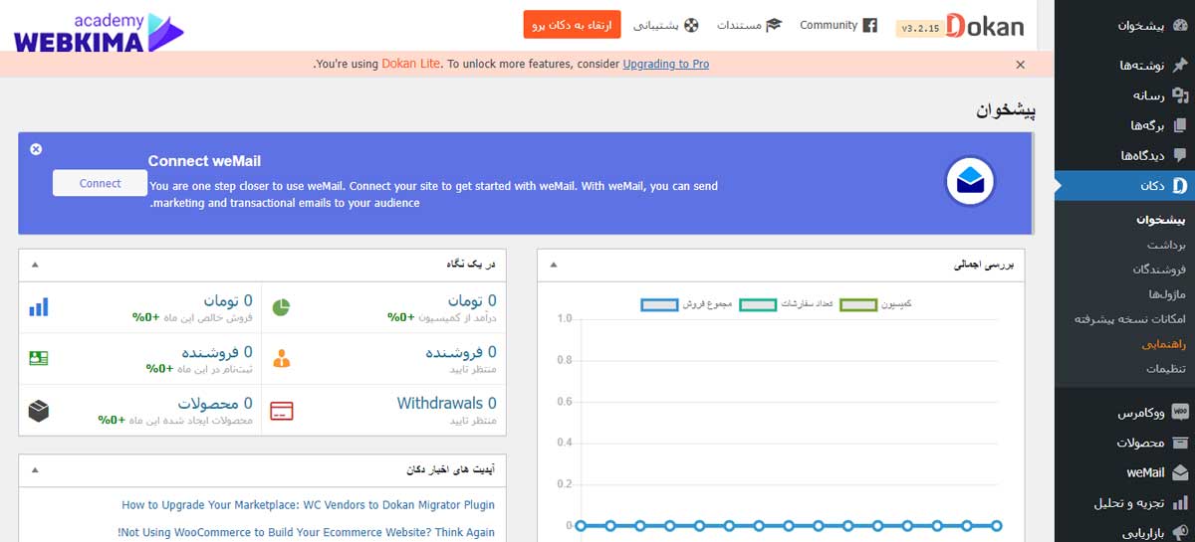
Task: Collapse the آپدیت های اخبار دکان panel
Action: (x=35, y=469)
